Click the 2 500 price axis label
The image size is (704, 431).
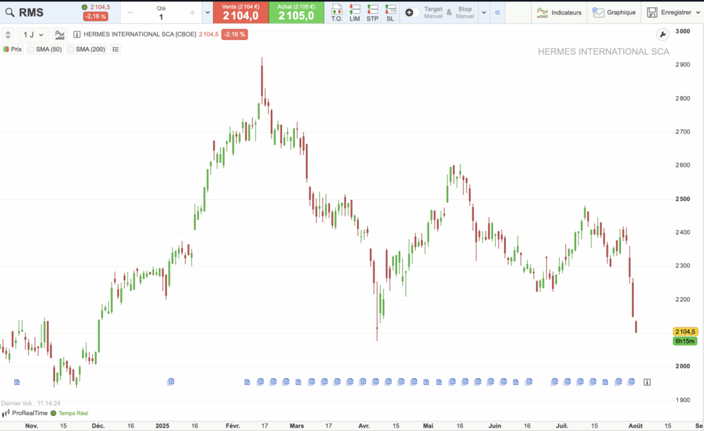(683, 199)
